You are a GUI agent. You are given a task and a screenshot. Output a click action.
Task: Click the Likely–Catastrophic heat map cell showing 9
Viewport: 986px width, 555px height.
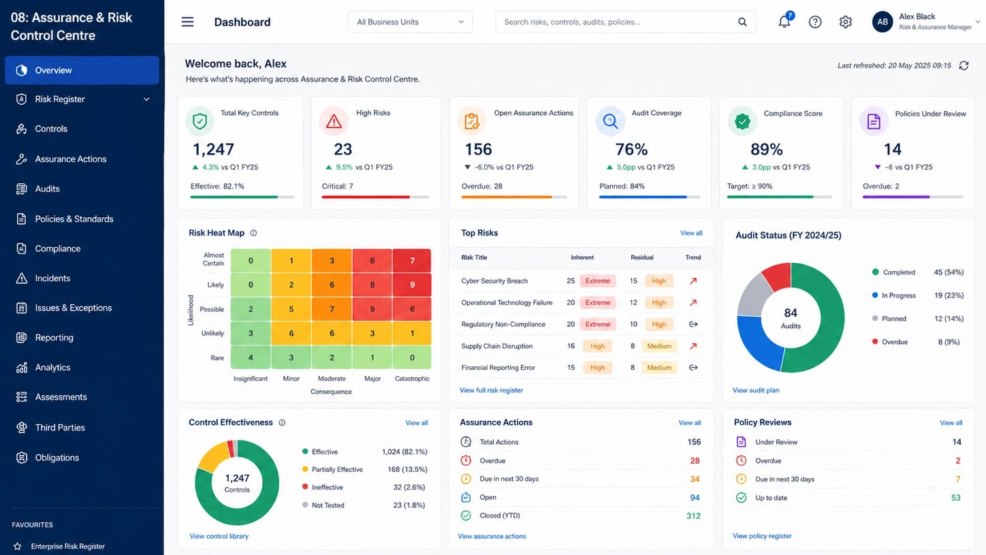(412, 285)
